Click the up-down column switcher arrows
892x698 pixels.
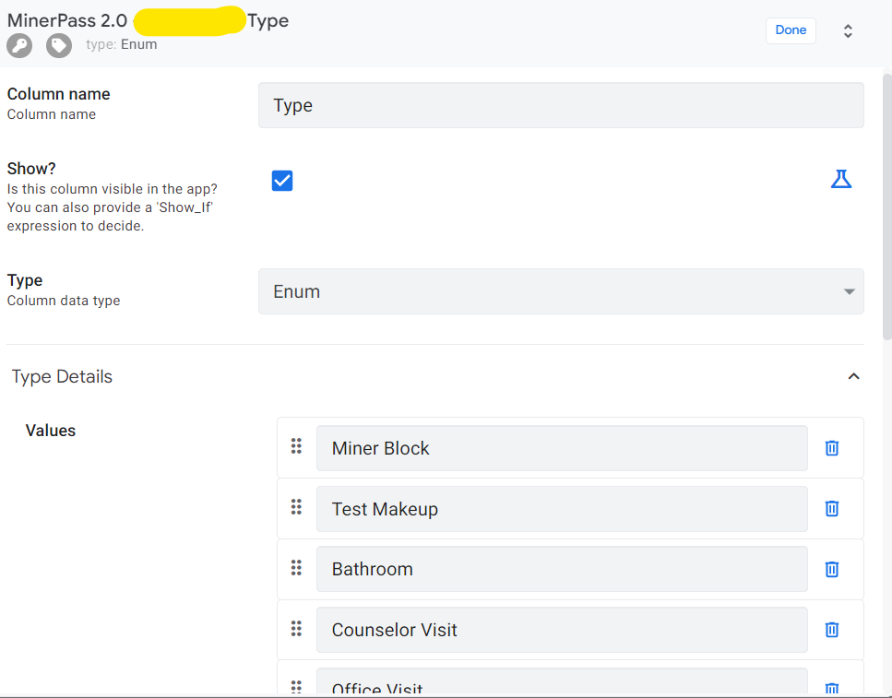tap(848, 30)
